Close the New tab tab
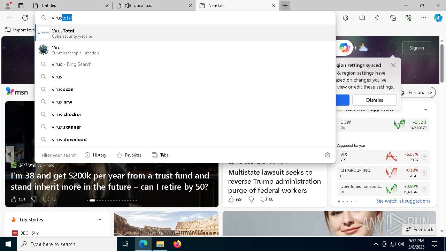Screen dimensions: 446x251 click(x=274, y=6)
